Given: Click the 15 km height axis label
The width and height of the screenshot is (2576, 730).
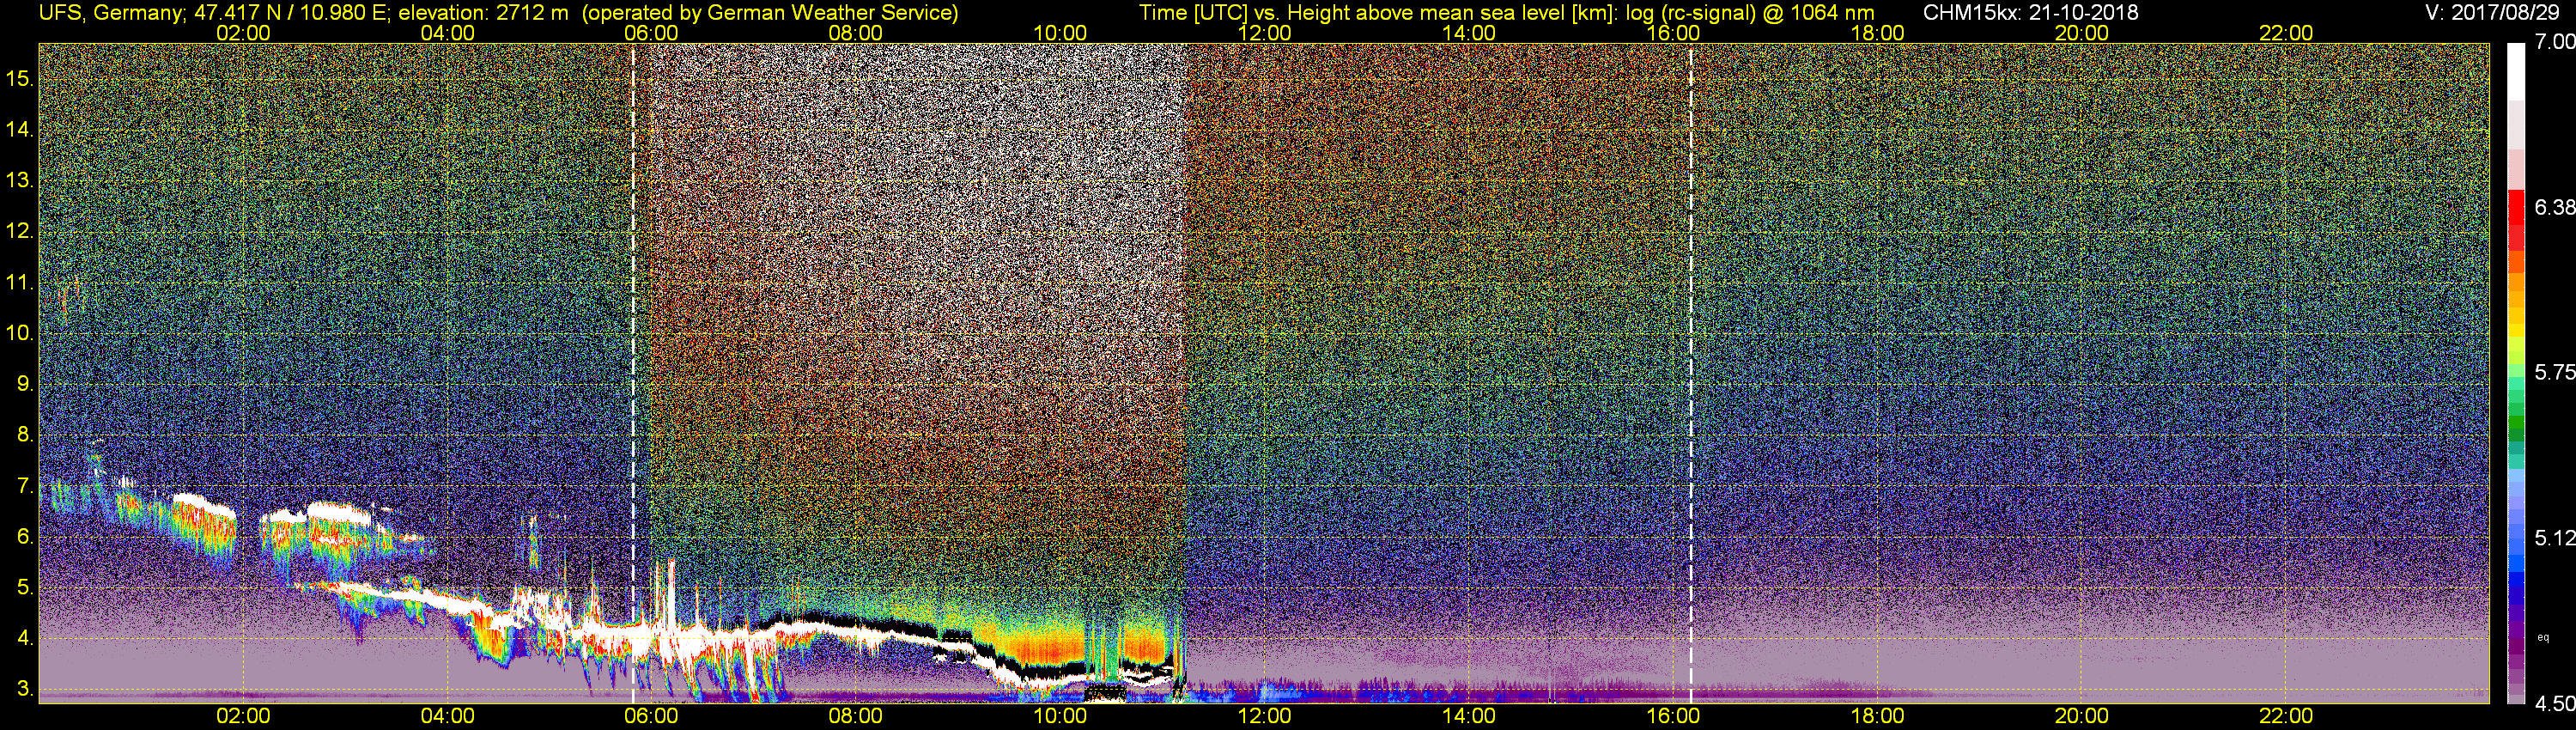Looking at the screenshot, I should pos(19,79).
